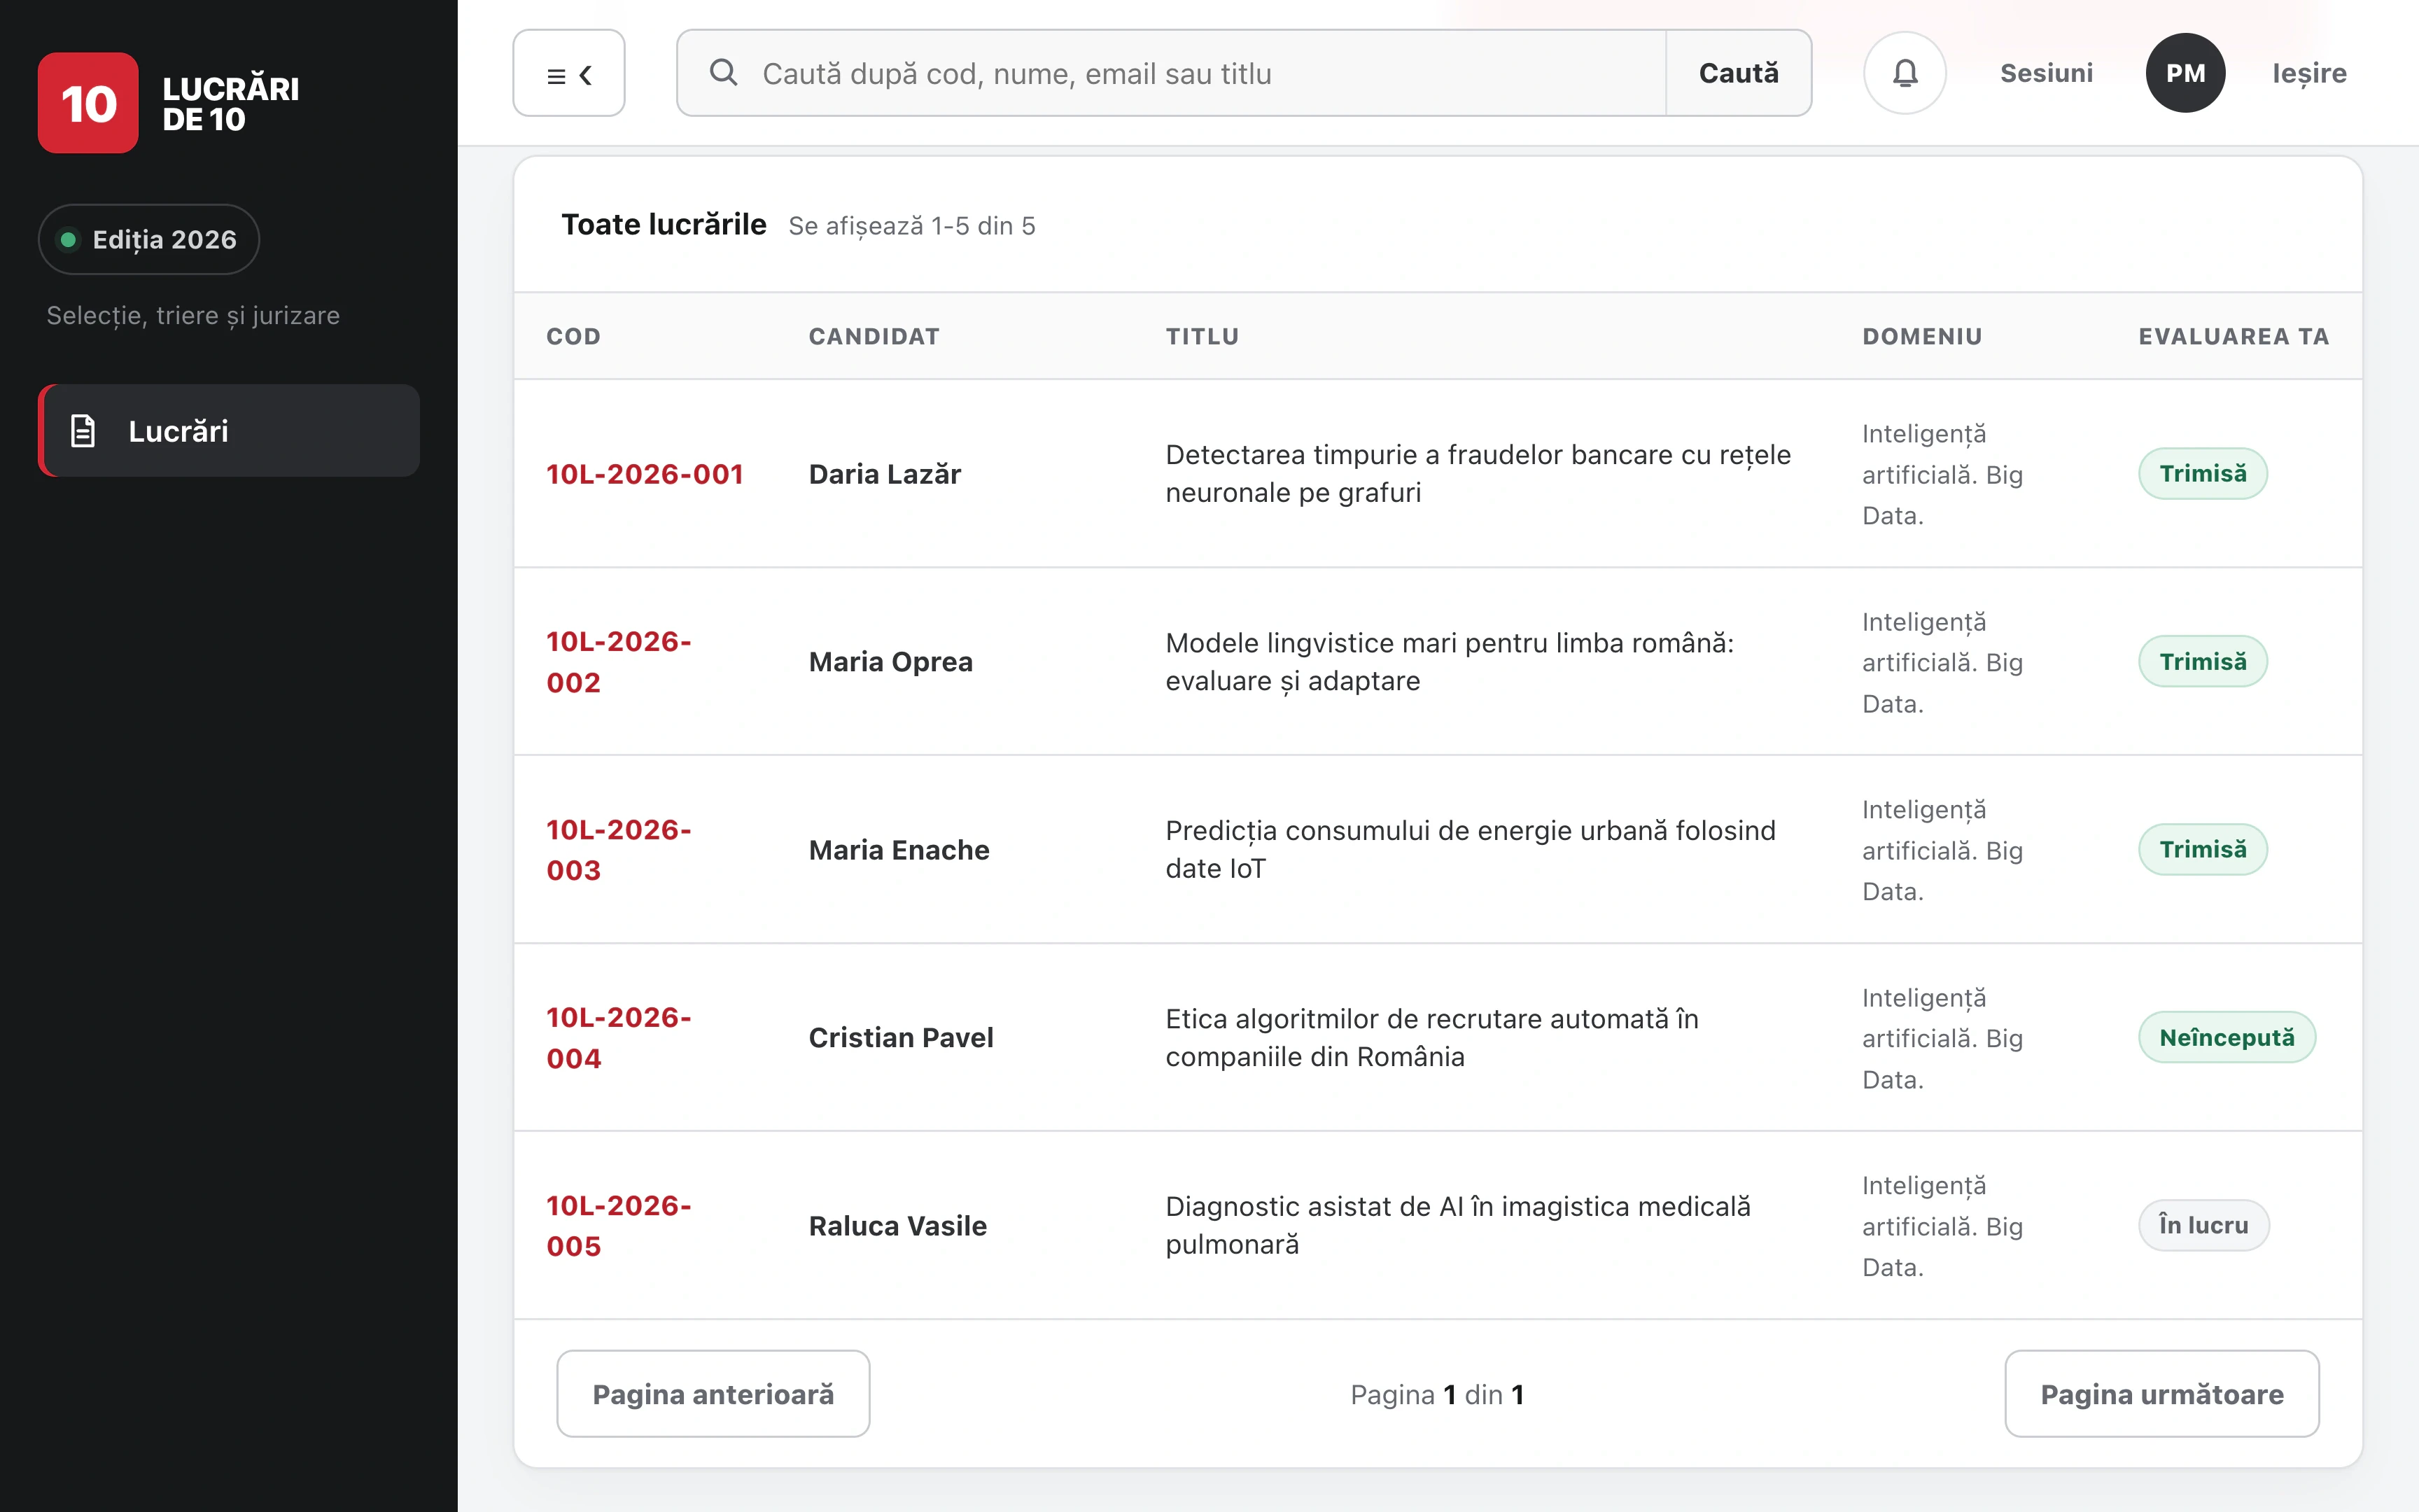Collapse the sidebar with the menu toggle
This screenshot has height=1512, width=2419.
coord(569,73)
